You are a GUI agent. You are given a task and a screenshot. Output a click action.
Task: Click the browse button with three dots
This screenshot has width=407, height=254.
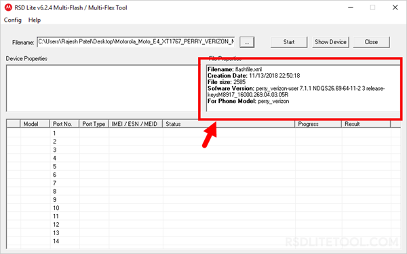coord(247,42)
